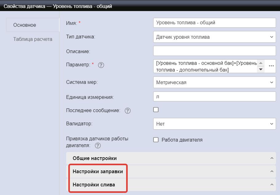Click the empty Описание field
The width and height of the screenshot is (280, 195).
click(x=214, y=51)
